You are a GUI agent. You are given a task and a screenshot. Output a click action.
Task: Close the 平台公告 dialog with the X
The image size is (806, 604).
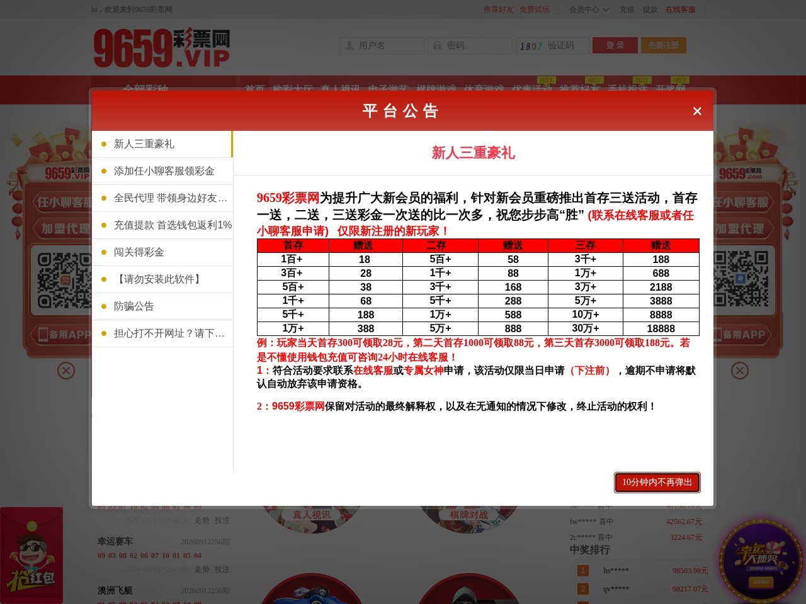[x=697, y=111]
